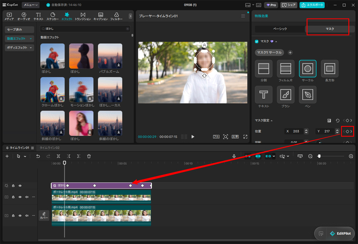Expand ボディエフェクト category
Screen dimensions: 358x244
[x=20, y=48]
